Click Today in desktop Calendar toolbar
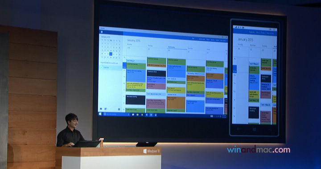 tap(217, 40)
